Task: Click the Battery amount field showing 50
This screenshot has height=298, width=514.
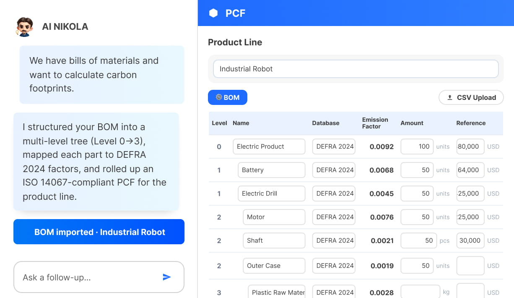Action: [x=417, y=170]
